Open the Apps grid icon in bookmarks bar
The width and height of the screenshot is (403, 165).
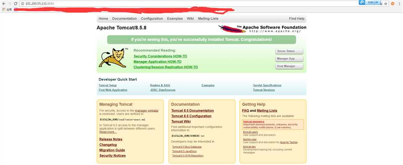[x=4, y=10]
